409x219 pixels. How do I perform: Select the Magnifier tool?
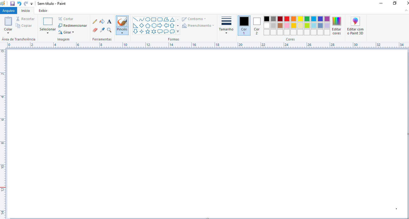click(109, 30)
